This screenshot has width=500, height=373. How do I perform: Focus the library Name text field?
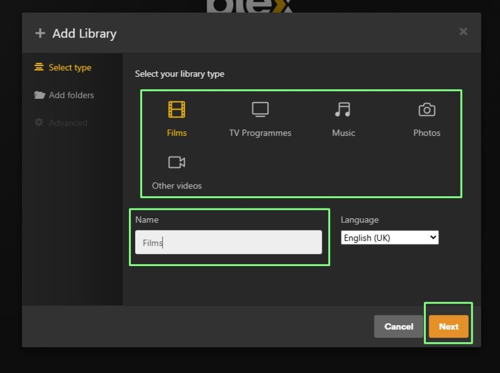[x=228, y=242]
